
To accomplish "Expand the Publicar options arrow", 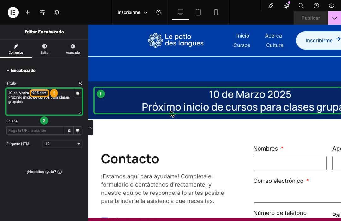I will (x=334, y=18).
